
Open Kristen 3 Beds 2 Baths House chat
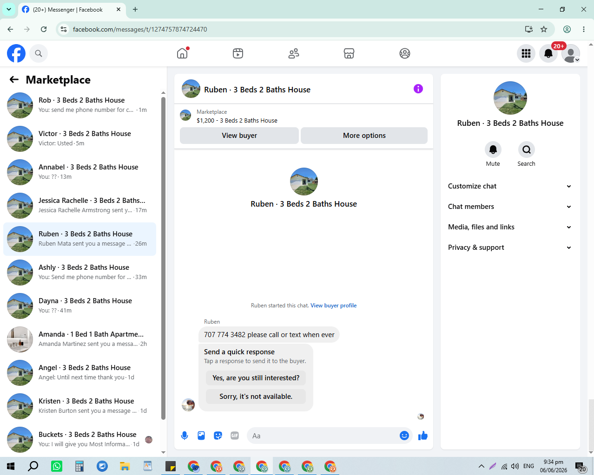(x=79, y=406)
